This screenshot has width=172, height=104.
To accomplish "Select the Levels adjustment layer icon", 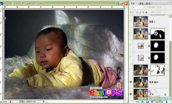I will 141,46.
